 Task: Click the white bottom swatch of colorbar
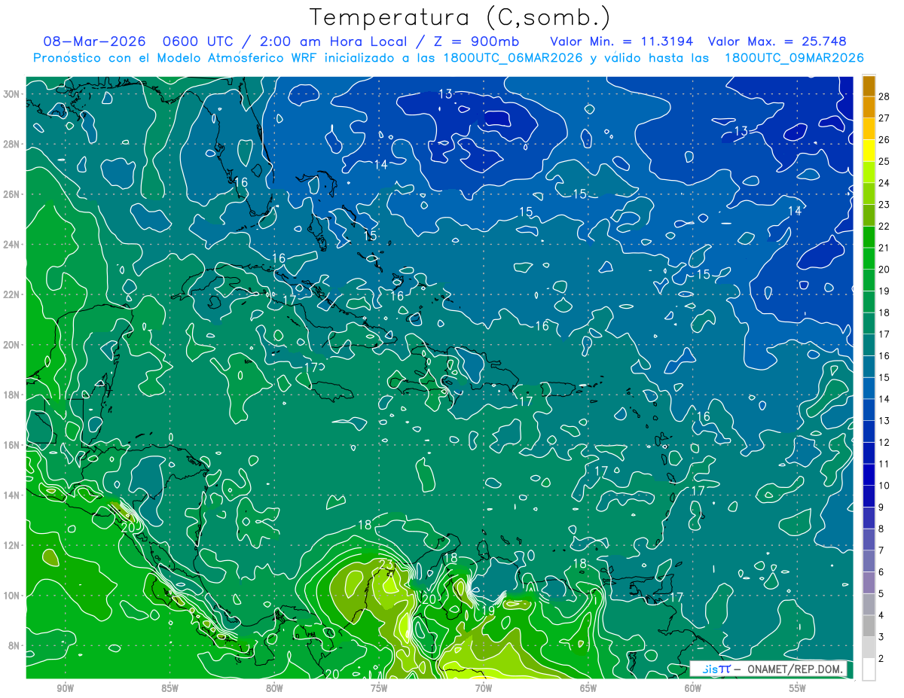(869, 669)
